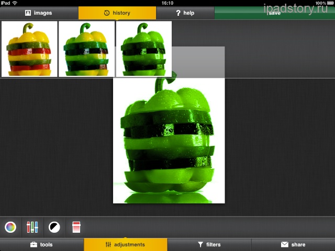Image resolution: width=335 pixels, height=251 pixels.
Task: Tap the tools toolbox icon
Action: 33,245
